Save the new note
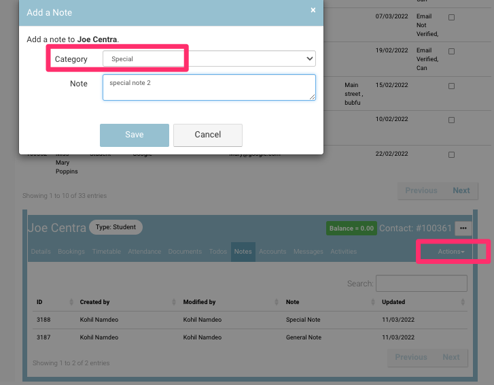 [135, 135]
